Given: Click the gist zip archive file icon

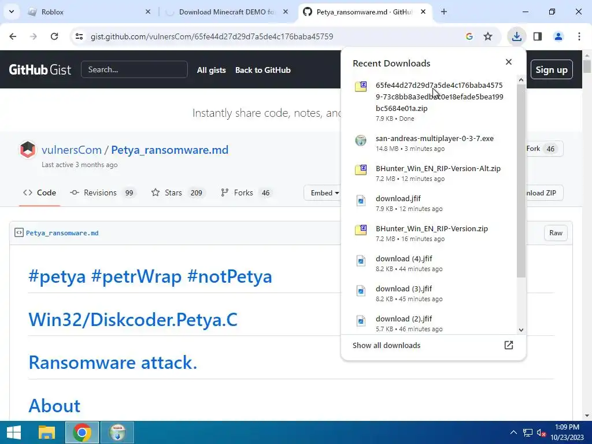Looking at the screenshot, I should (361, 87).
